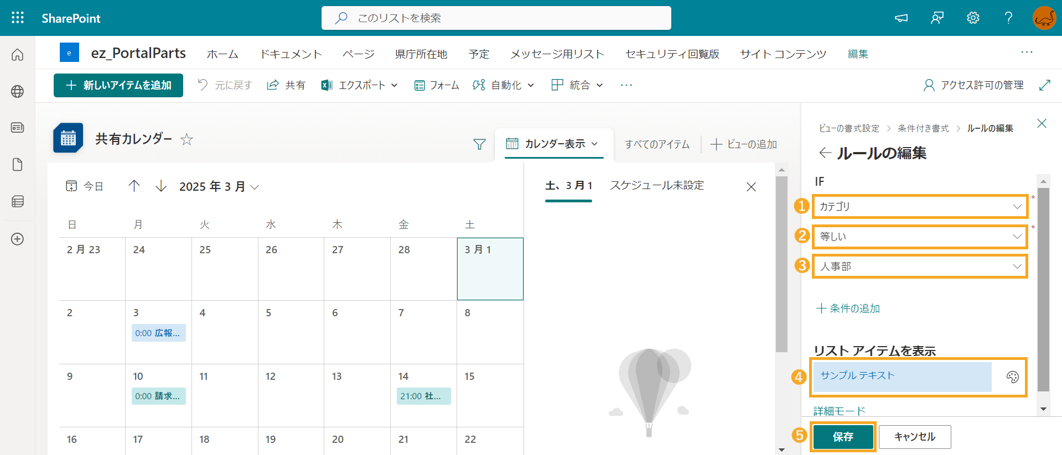Open the globe sites icon in left rail

18,91
